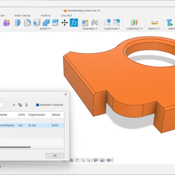Screen dimensions: 175x175
Task: Click the Joint tool icon
Action: point(94,23)
